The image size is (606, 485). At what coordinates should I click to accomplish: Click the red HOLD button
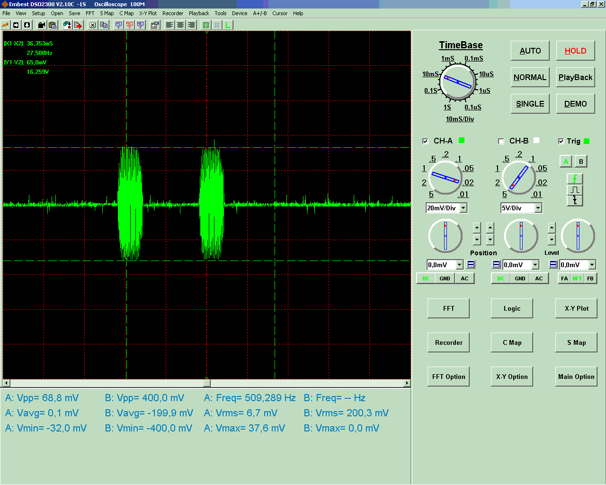pyautogui.click(x=575, y=51)
